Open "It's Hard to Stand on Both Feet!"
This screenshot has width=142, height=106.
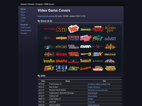[x=99, y=84]
